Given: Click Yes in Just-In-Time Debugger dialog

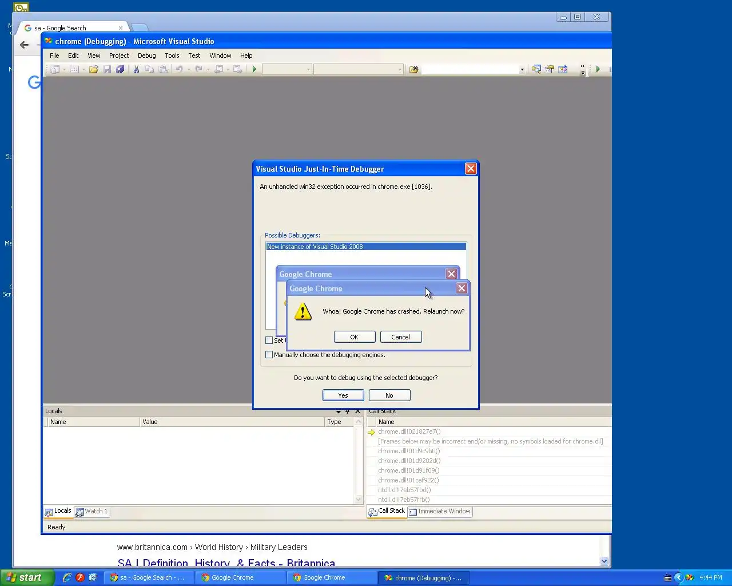Looking at the screenshot, I should coord(343,395).
